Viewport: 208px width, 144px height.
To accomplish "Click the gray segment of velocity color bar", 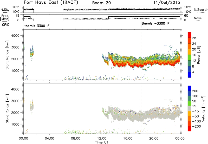I will [x=190, y=108].
